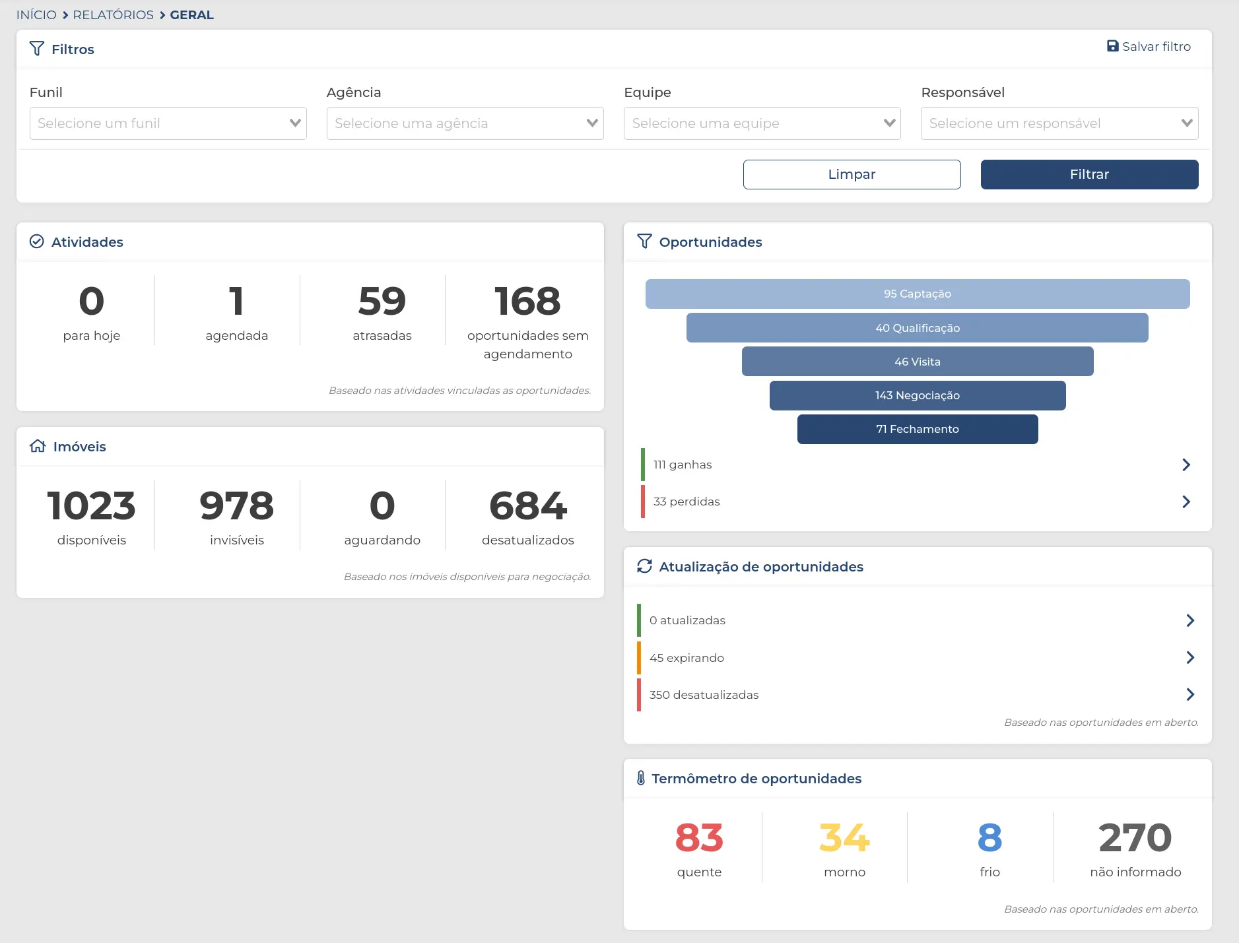
Task: Click the 0 aguardando count
Action: [x=382, y=506]
